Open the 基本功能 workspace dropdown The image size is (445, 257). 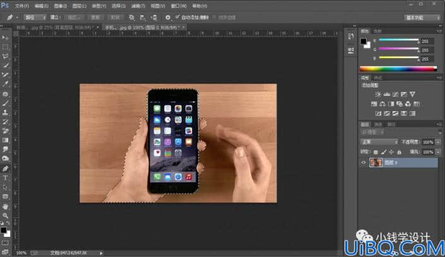coord(422,18)
